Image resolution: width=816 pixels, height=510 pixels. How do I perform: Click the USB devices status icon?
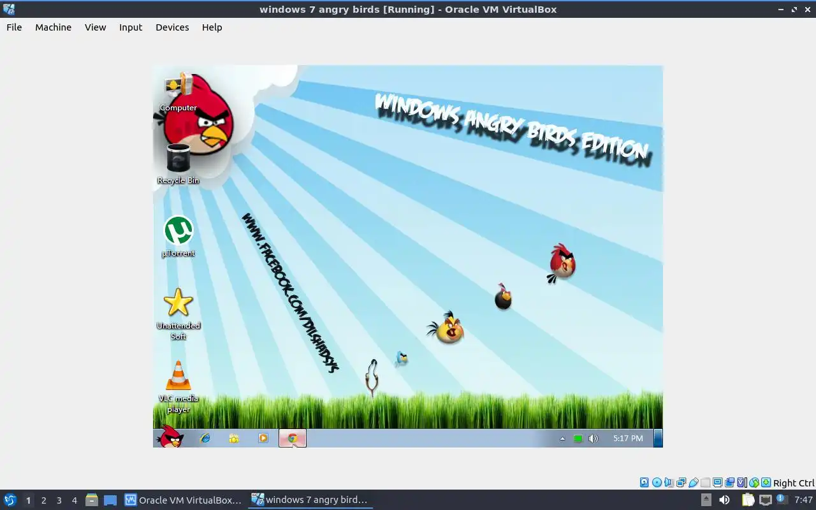pos(694,483)
